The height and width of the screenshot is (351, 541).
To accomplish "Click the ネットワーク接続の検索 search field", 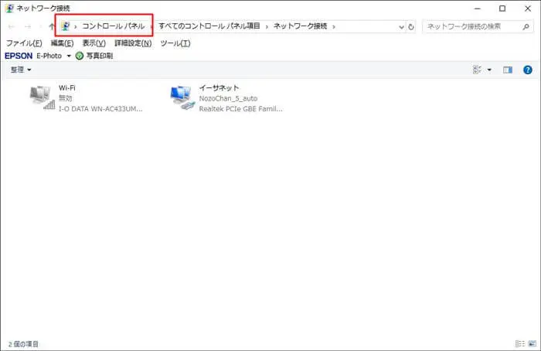I will 471,26.
